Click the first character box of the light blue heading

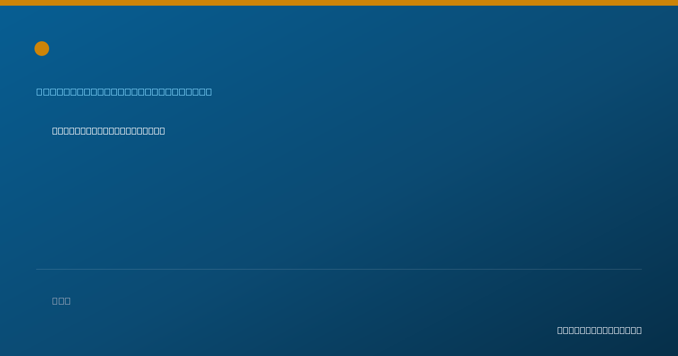(40, 92)
